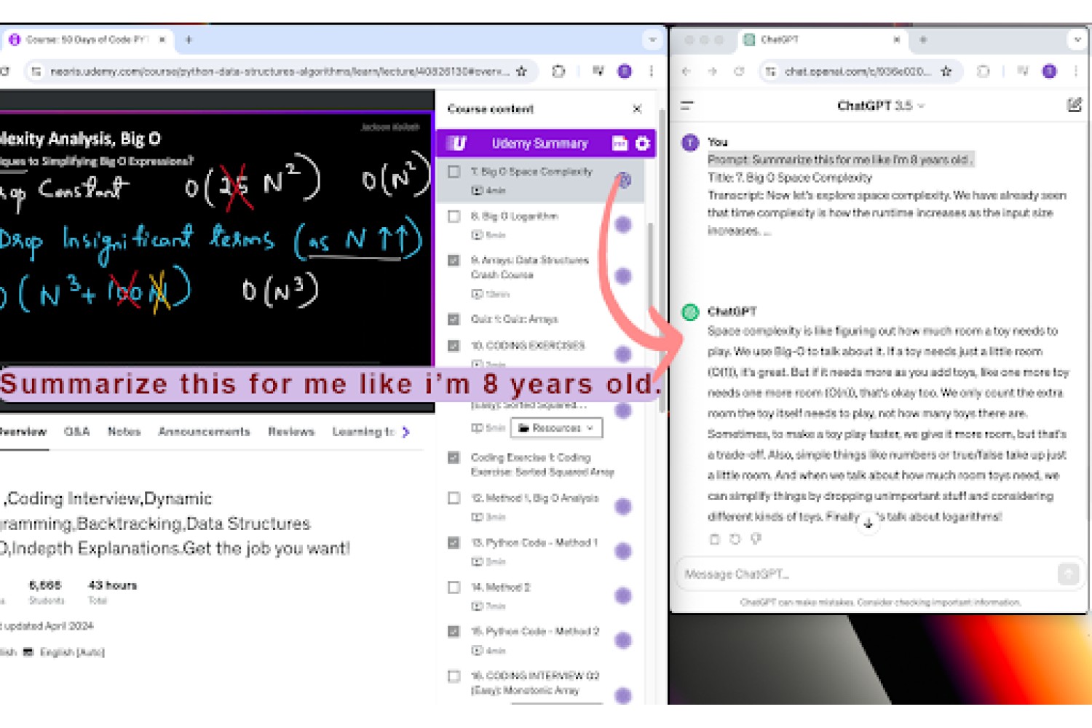Viewport: 1092px width, 728px height.
Task: Click summary circle for 12. Method 1 Big O Analysis
Action: pos(623,507)
